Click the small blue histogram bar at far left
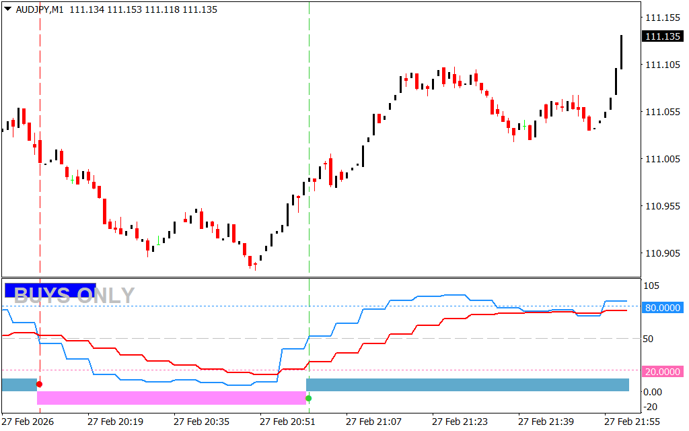Screen dimensions: 689x431 pos(19,385)
